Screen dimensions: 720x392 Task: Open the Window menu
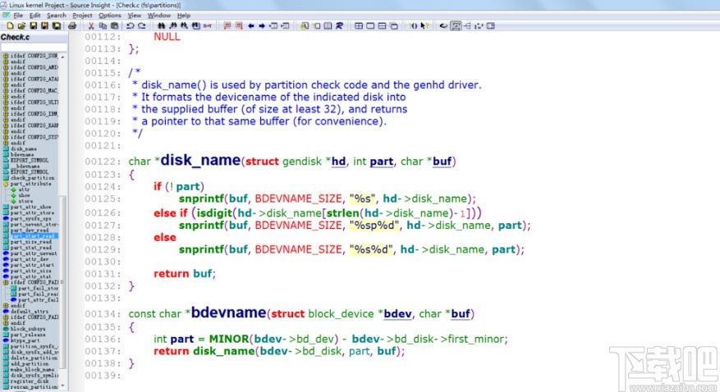159,15
